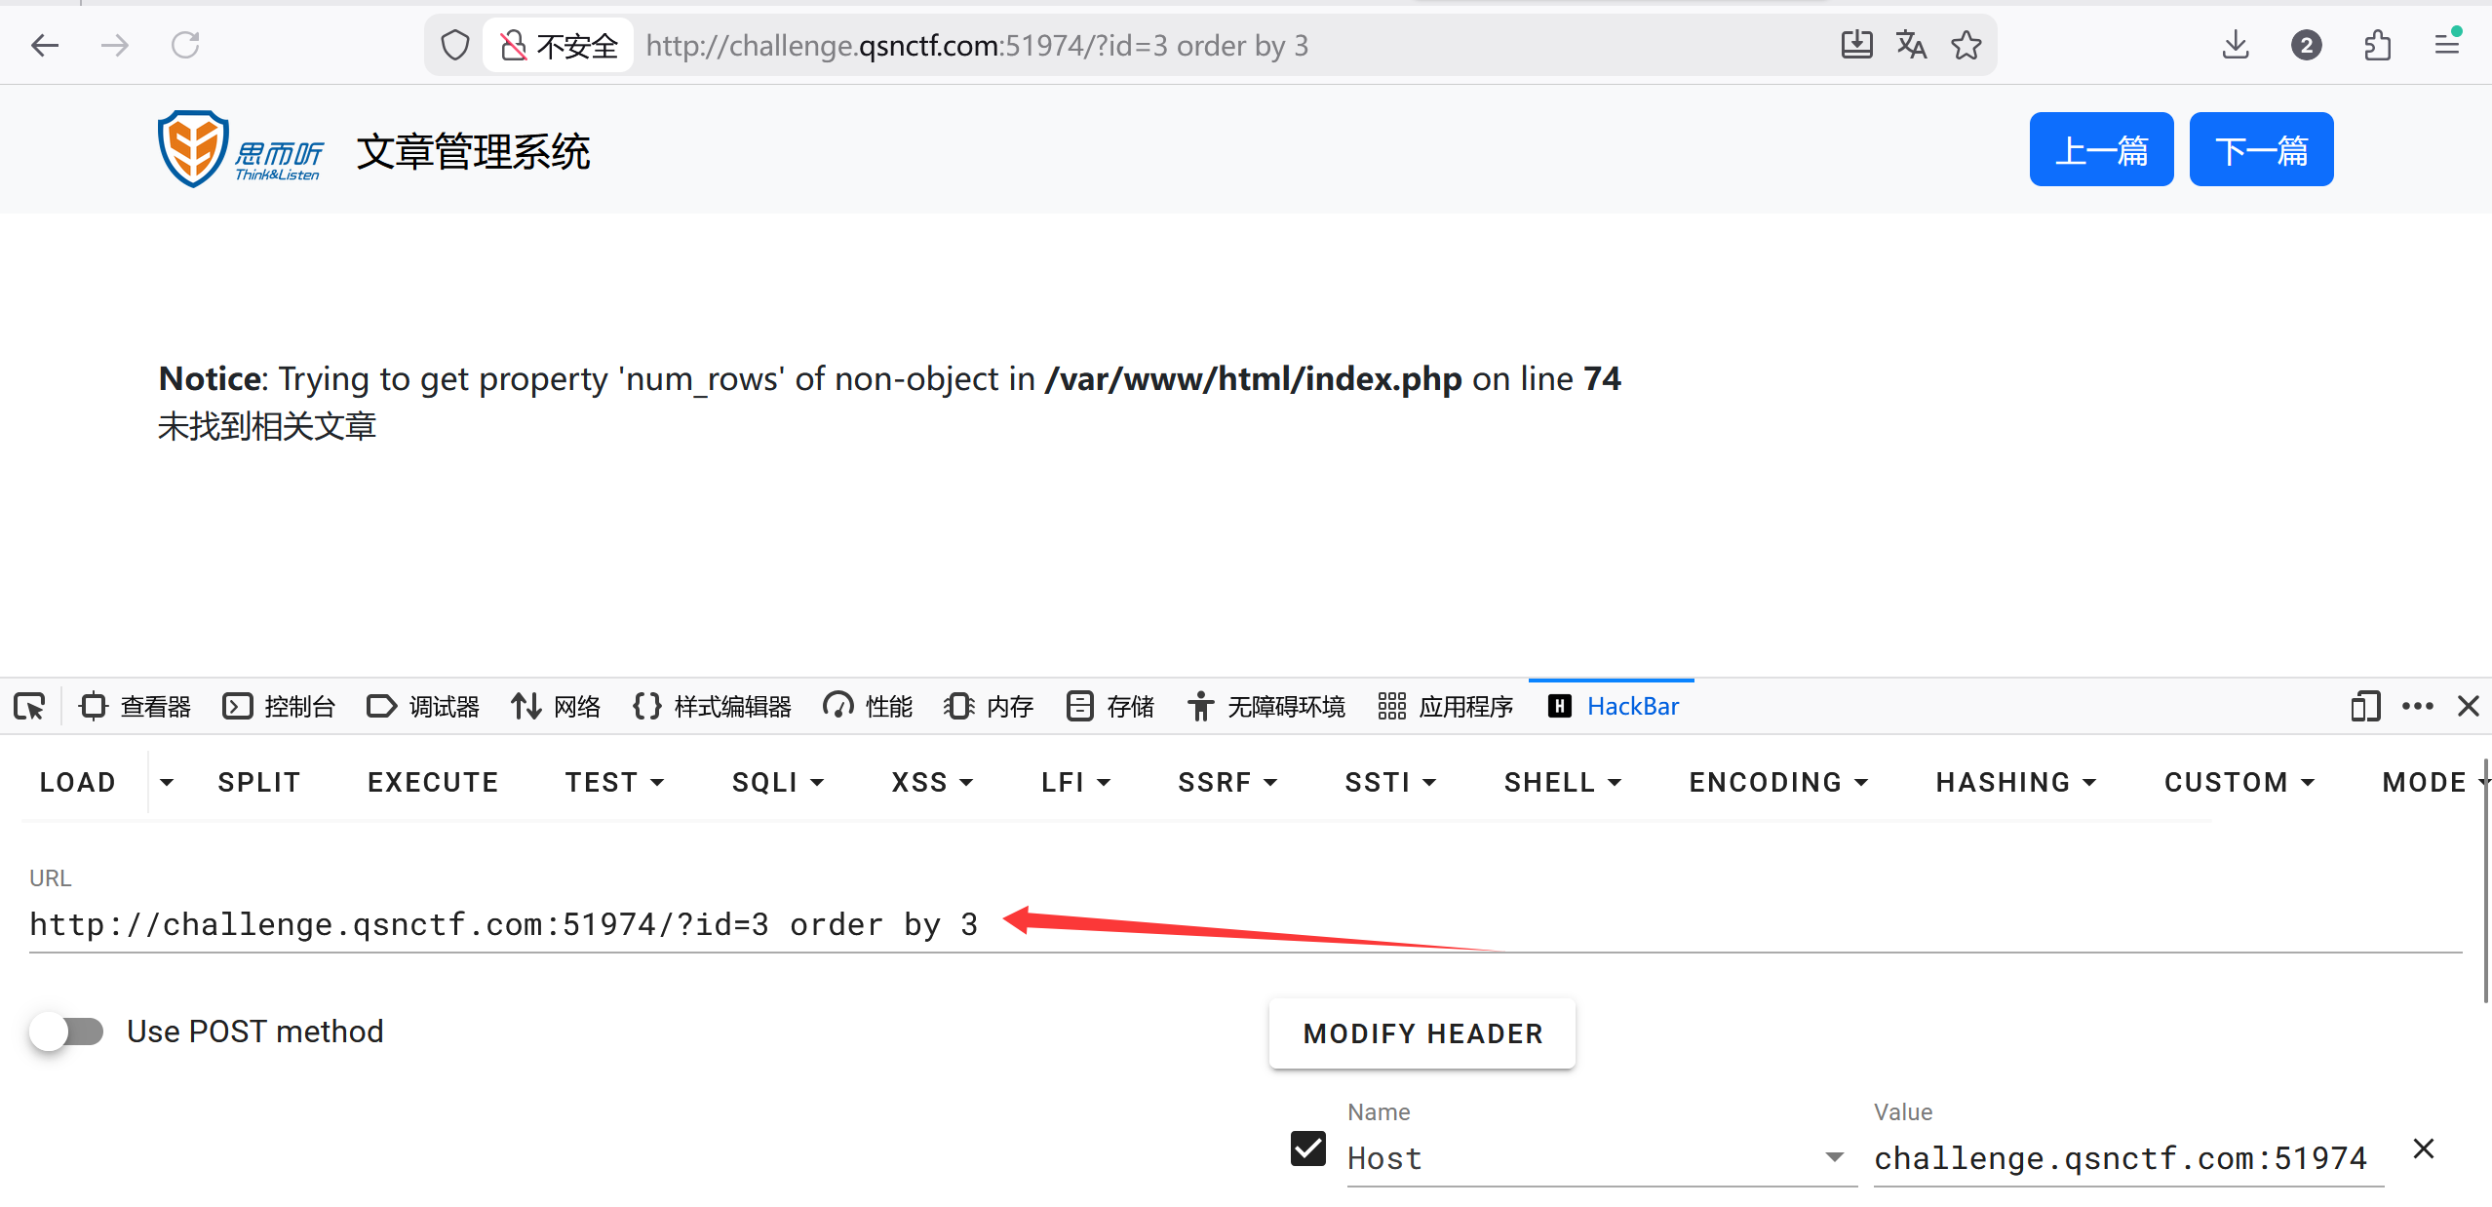Click the browser reload icon
2492x1207 pixels.
(185, 45)
